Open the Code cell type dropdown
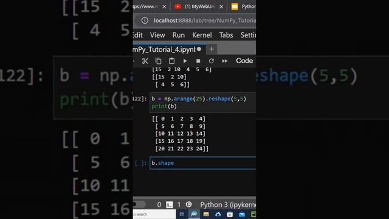389x219 pixels. click(x=244, y=61)
